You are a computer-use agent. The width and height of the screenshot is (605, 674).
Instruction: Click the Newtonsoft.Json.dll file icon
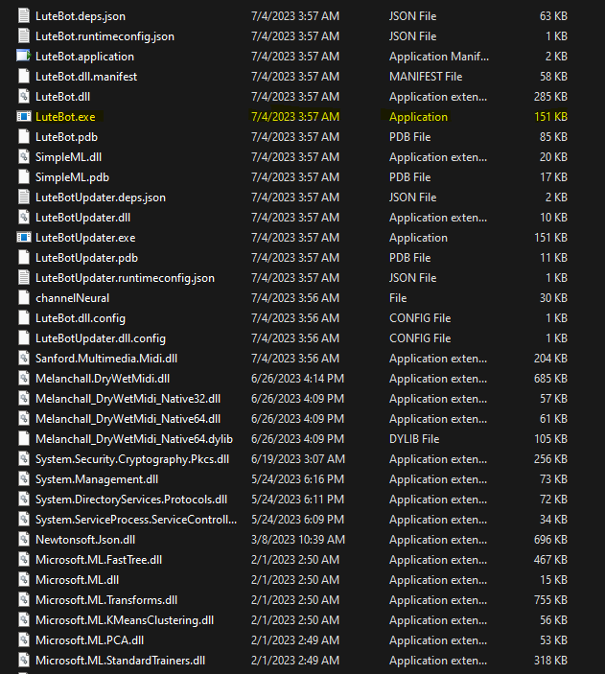point(24,540)
